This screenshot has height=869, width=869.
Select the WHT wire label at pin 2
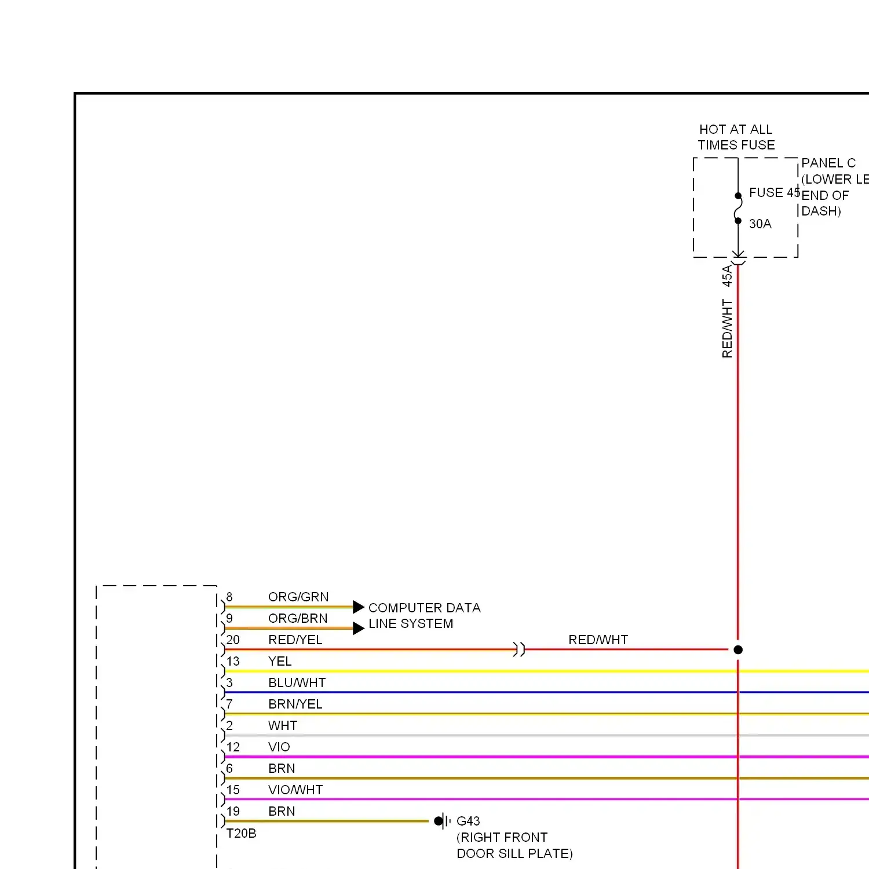[x=283, y=725]
